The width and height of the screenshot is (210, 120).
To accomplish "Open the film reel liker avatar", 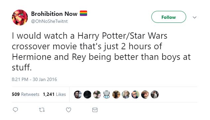I will (x=107, y=95).
